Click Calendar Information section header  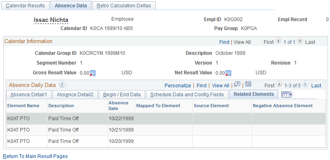[x=28, y=41]
